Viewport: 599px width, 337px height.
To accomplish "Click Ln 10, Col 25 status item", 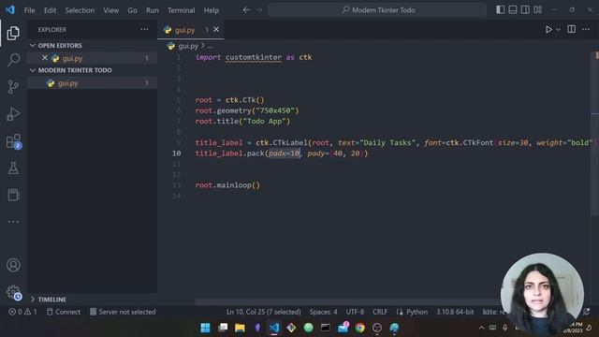I will (264, 312).
